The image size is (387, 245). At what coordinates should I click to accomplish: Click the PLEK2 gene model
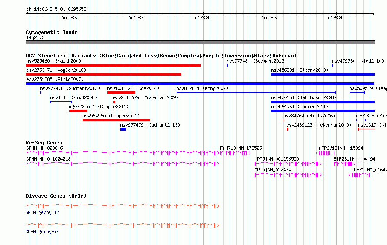(359, 175)
